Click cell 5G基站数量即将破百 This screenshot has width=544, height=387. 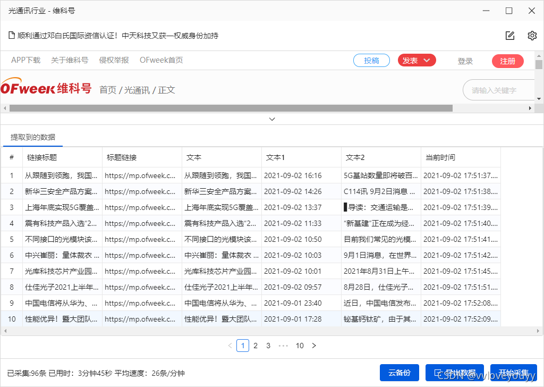tap(380, 175)
